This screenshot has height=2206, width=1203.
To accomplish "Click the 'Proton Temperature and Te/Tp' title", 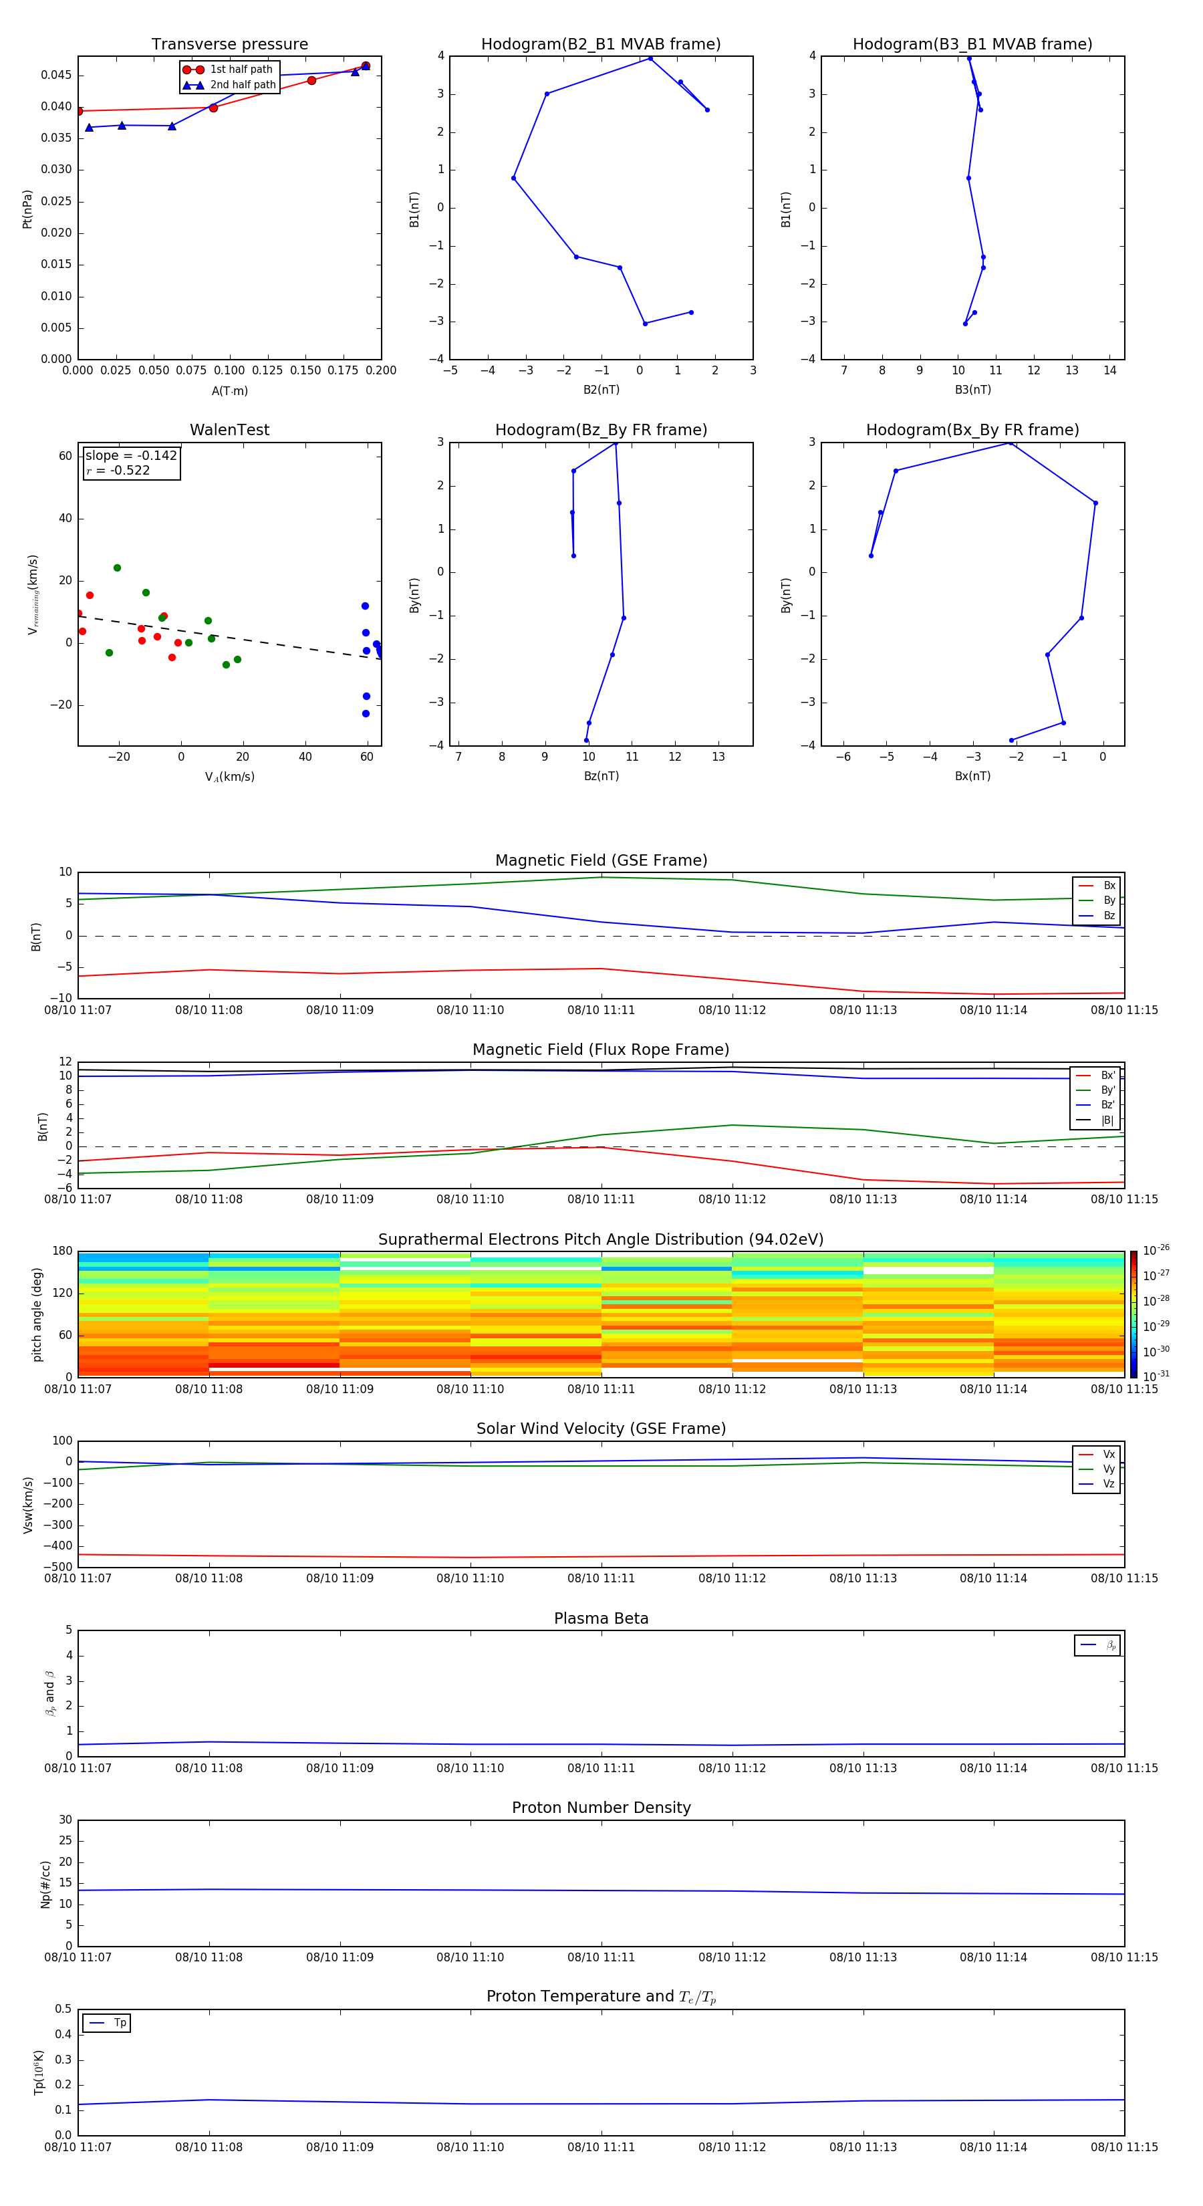I will [601, 1997].
